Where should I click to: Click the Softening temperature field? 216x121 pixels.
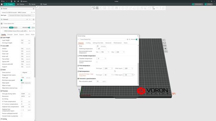pos(101,49)
